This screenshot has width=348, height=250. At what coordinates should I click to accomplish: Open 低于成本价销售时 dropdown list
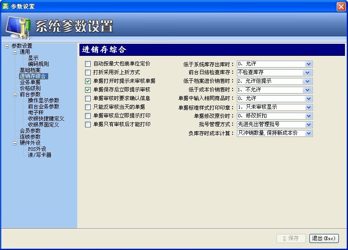pyautogui.click(x=307, y=90)
